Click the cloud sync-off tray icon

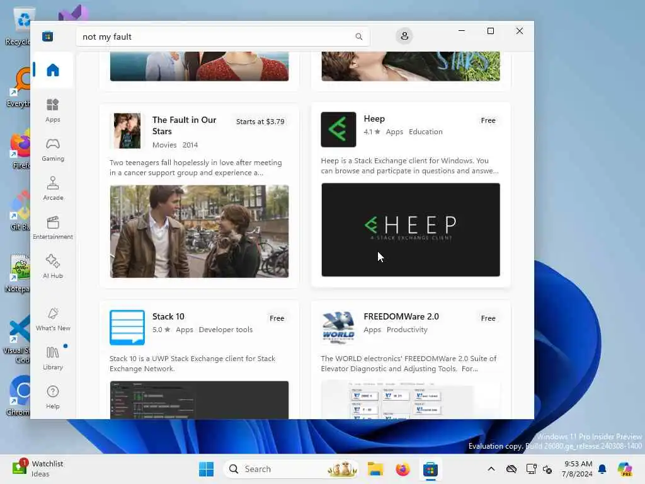coord(511,469)
